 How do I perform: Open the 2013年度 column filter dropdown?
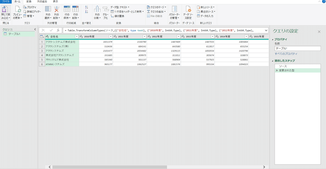click(212, 37)
